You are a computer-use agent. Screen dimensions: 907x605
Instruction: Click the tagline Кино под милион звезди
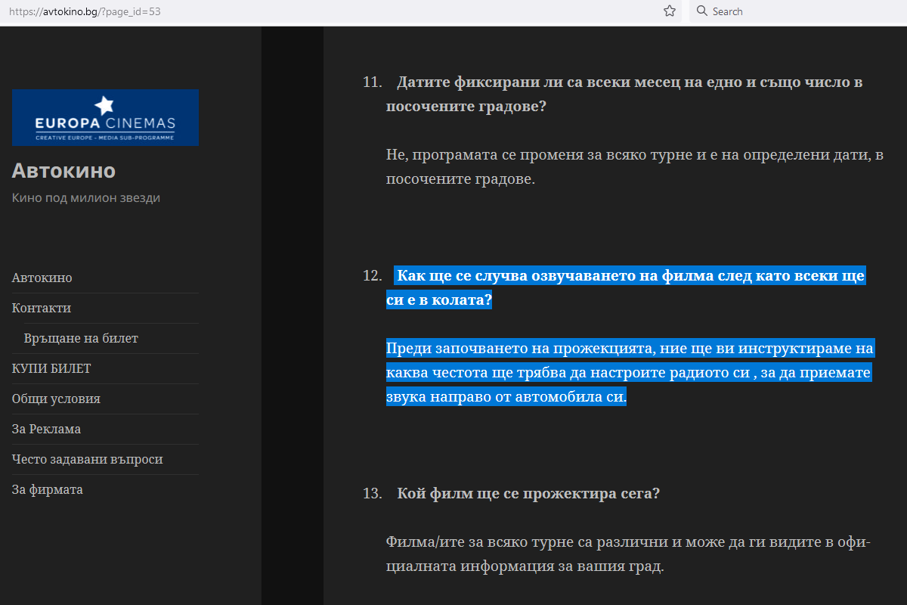(86, 198)
